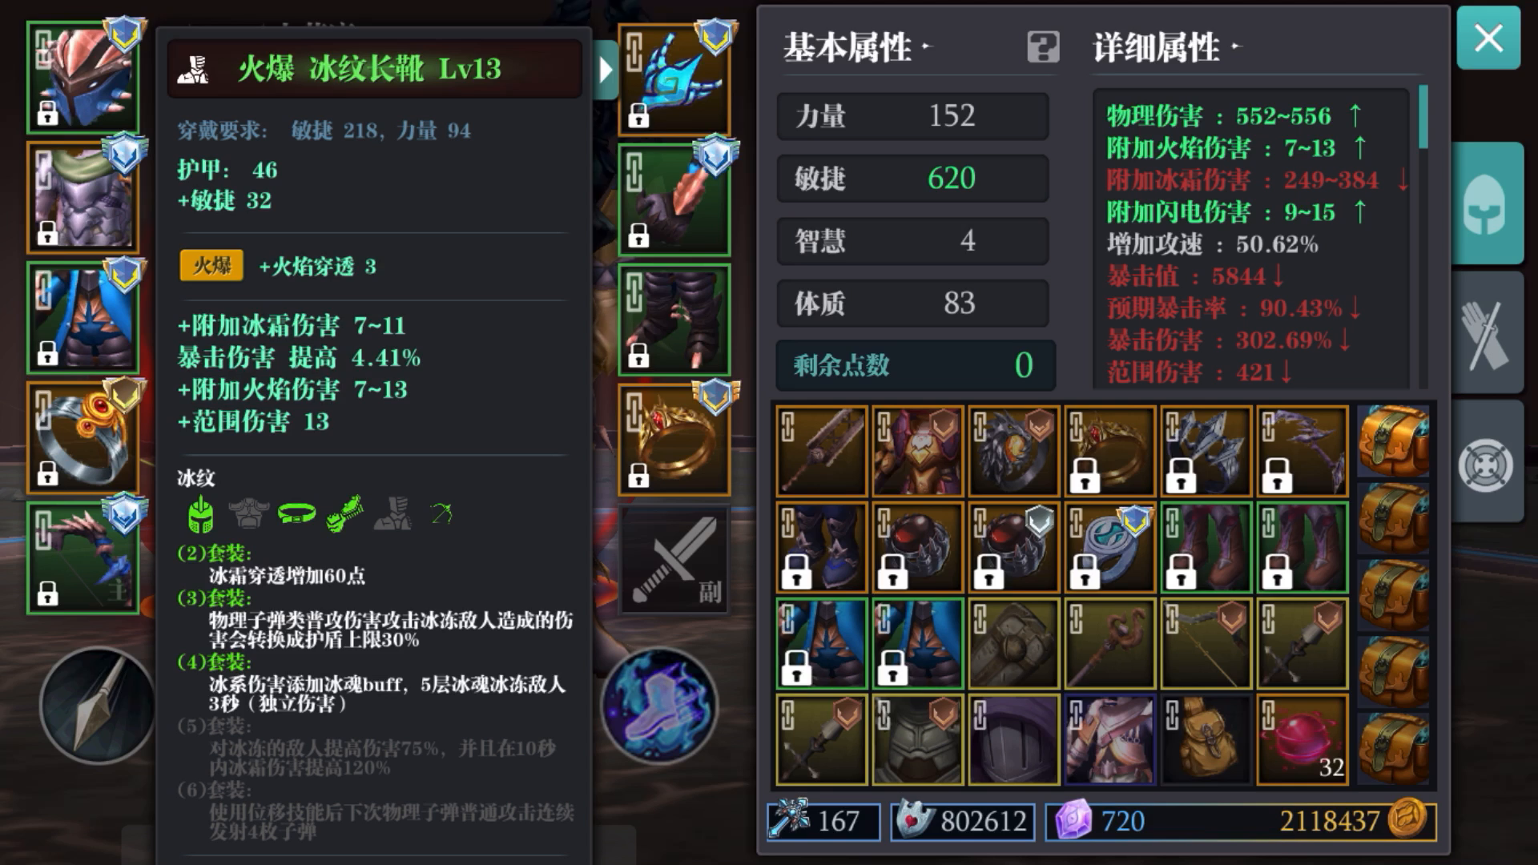
Task: Toggle lock on the equipped bow
Action: point(48,594)
